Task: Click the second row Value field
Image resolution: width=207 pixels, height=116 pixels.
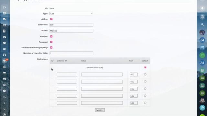Action: point(102,82)
